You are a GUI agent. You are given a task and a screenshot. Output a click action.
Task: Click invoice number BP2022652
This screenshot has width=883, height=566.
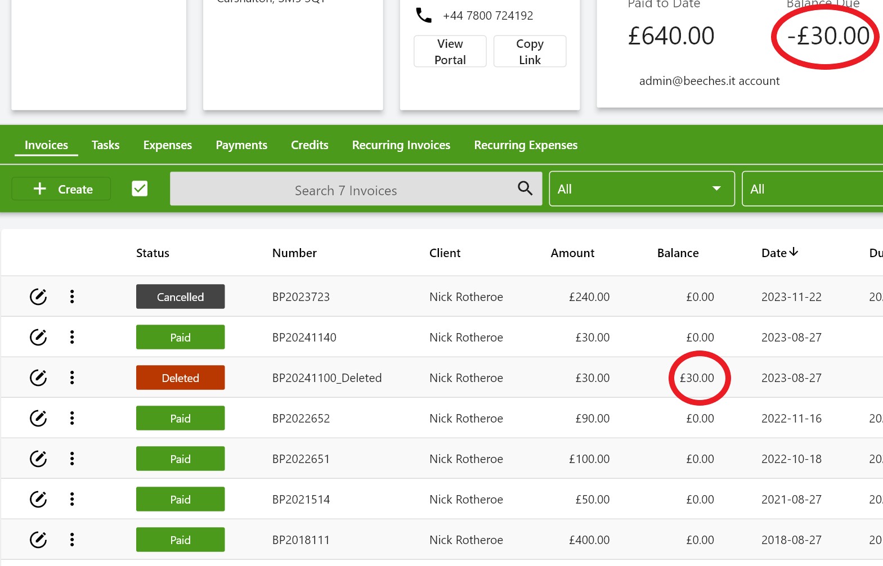point(301,419)
